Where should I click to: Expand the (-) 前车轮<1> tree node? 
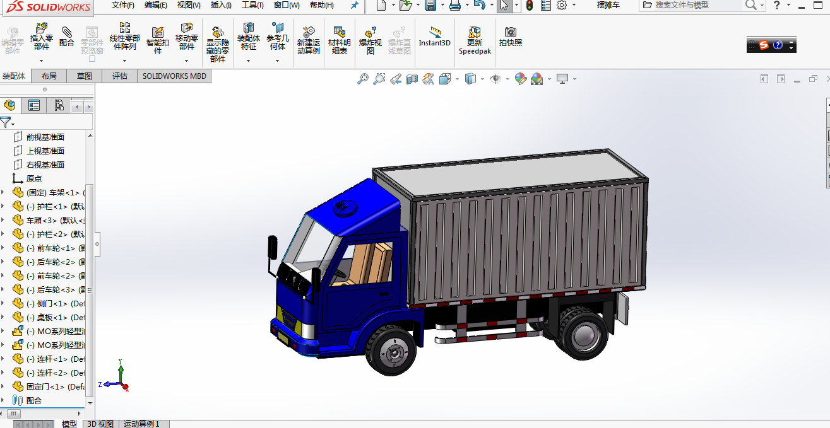[x=3, y=248]
